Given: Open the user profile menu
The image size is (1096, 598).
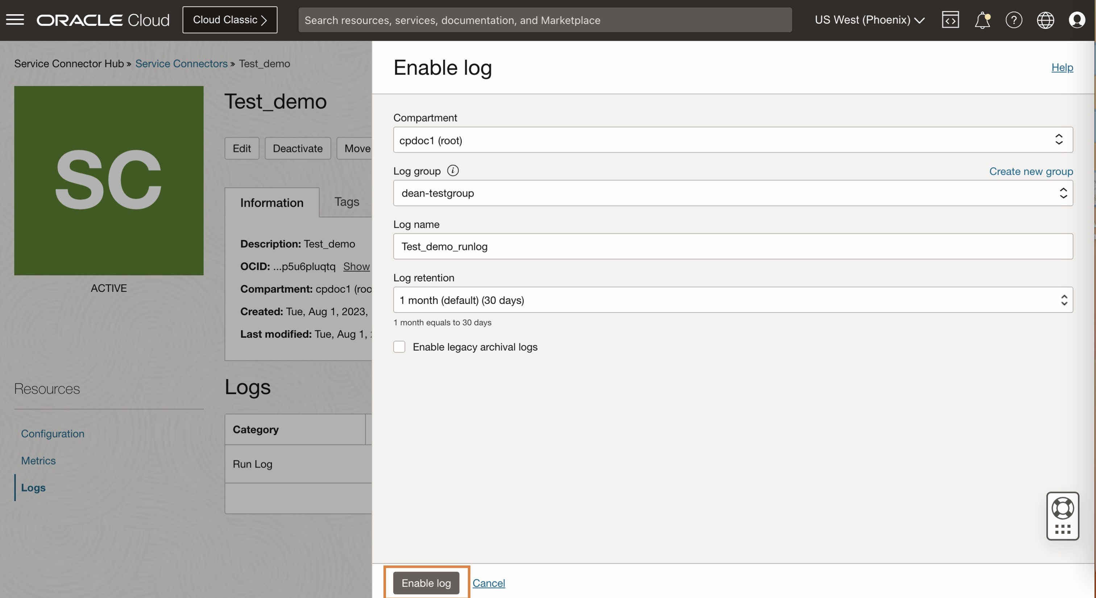Looking at the screenshot, I should coord(1077,20).
